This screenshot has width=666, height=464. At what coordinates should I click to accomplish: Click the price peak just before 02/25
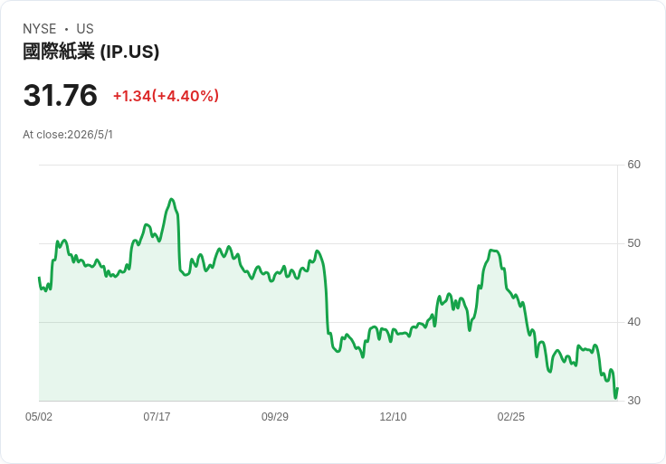coord(492,251)
